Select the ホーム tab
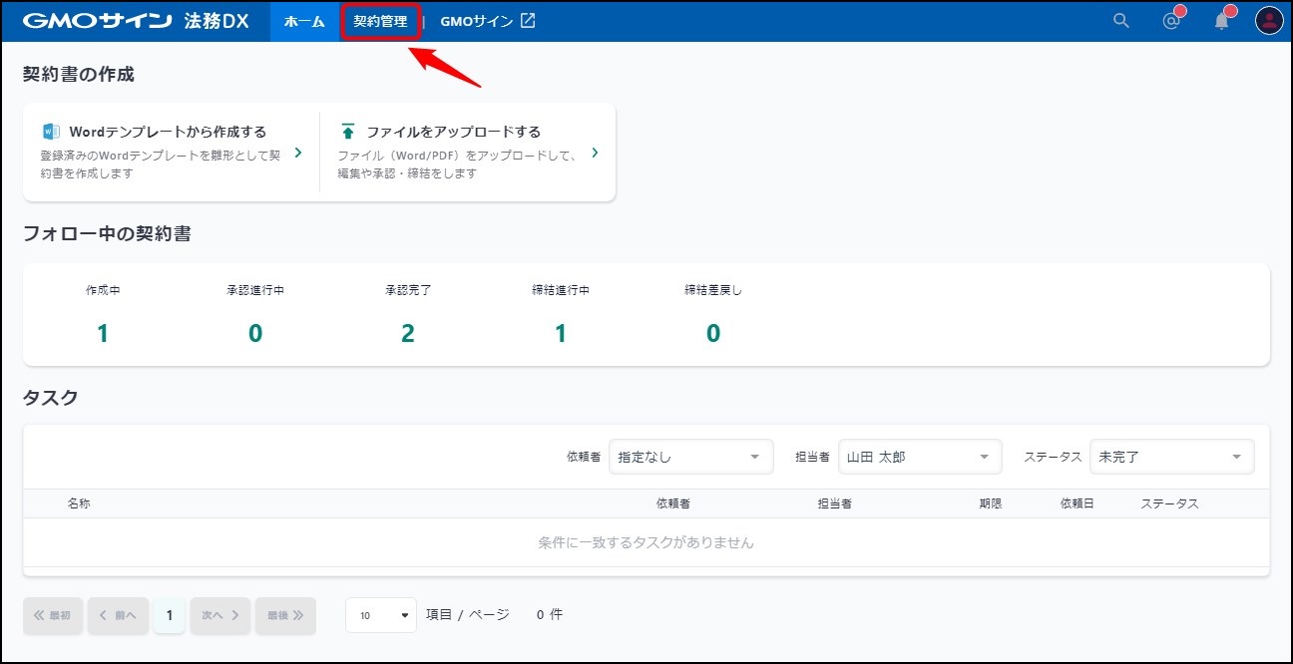The height and width of the screenshot is (664, 1293). coord(304,21)
